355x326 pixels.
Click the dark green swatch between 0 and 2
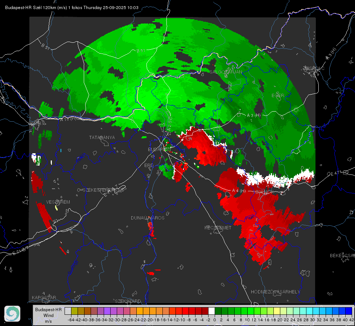(218, 311)
